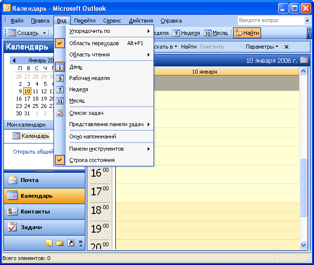
Task: Open the Сервис menu
Action: [112, 21]
